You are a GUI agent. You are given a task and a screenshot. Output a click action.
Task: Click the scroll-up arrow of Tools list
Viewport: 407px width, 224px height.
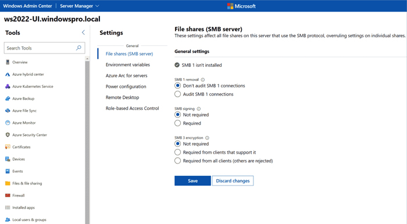[87, 59]
